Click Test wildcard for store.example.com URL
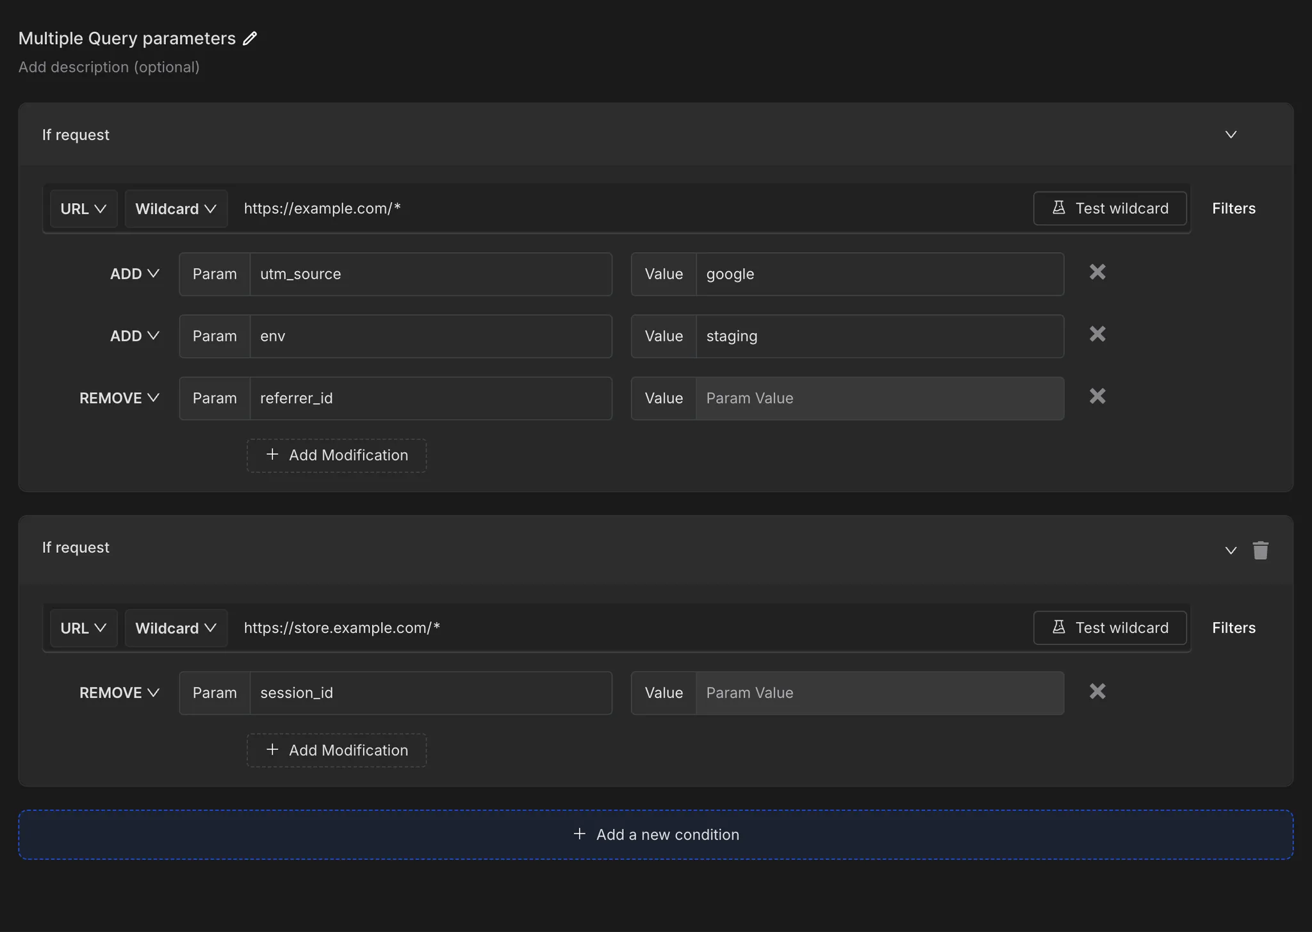The height and width of the screenshot is (932, 1312). [1110, 628]
